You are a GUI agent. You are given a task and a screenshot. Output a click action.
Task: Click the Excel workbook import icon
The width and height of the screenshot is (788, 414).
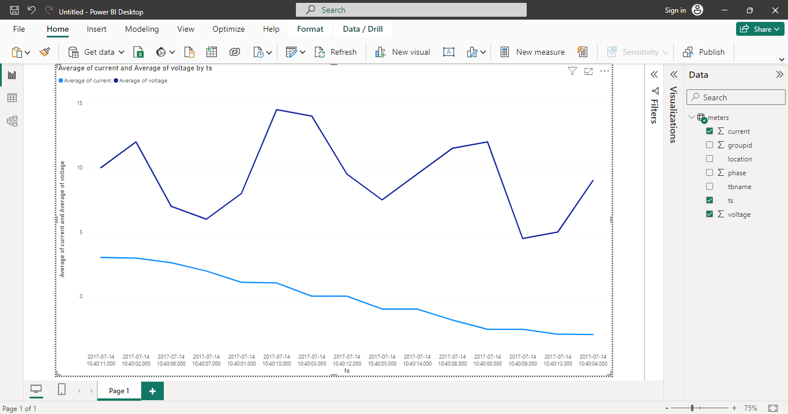(x=138, y=52)
